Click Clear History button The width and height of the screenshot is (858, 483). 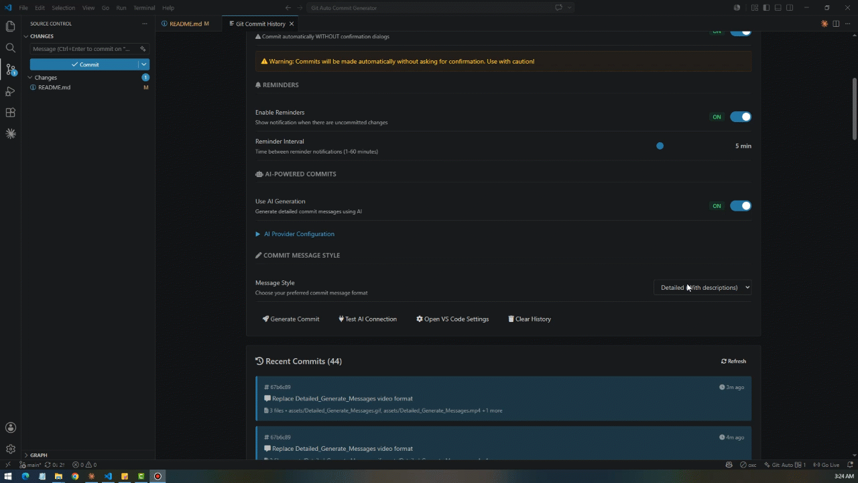[x=530, y=319]
